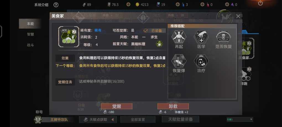Select the 治疗 talent icon
This screenshot has width=282, height=127.
point(201,61)
